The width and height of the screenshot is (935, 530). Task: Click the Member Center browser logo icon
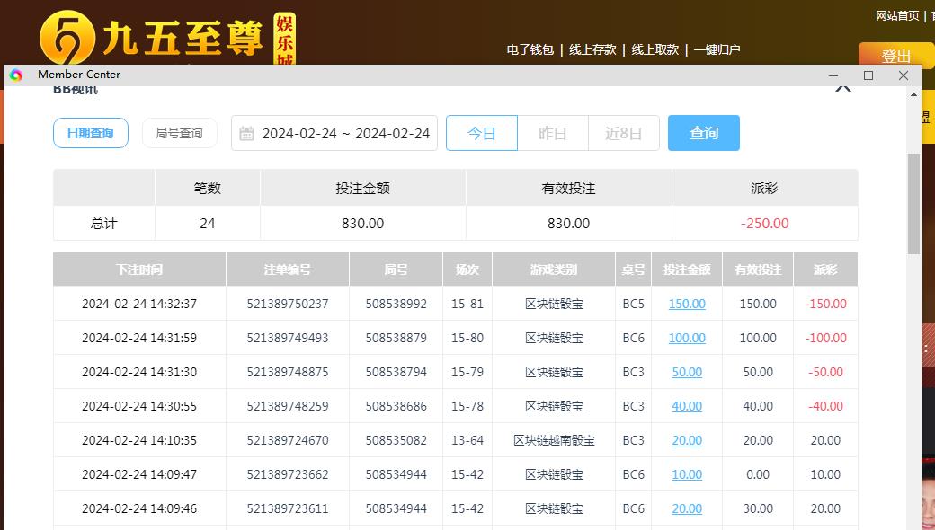coord(16,75)
